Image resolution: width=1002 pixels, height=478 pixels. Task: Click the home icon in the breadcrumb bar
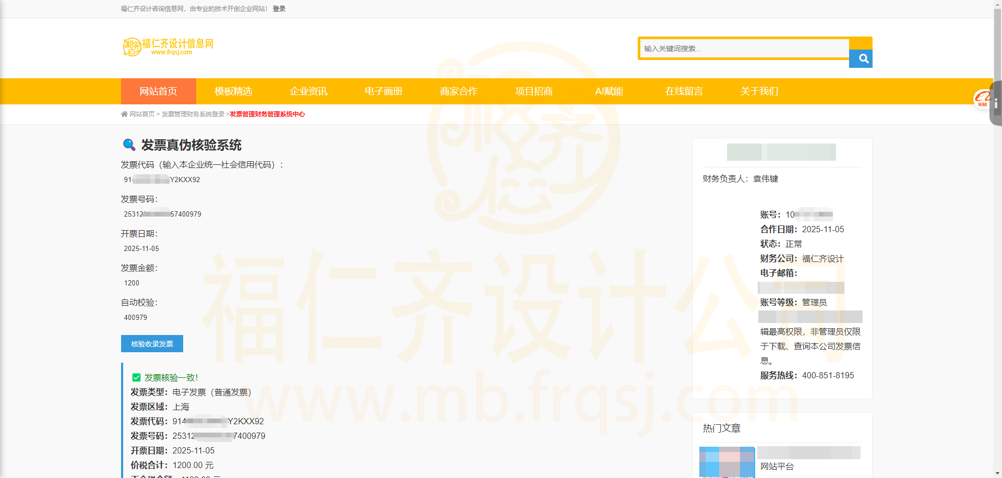click(x=124, y=114)
